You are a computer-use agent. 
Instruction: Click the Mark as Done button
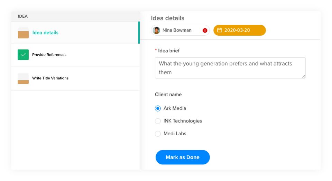[x=183, y=157]
